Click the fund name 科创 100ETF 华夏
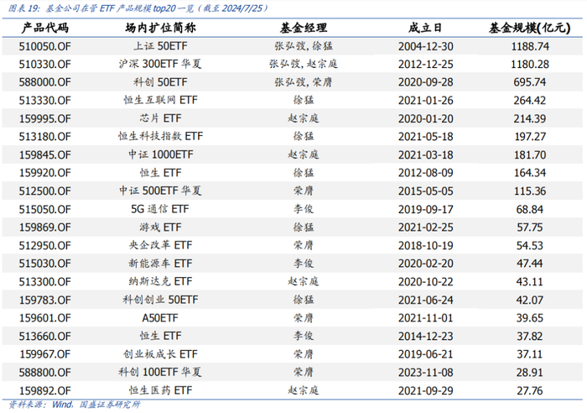Image resolution: width=587 pixels, height=413 pixels. (x=161, y=372)
